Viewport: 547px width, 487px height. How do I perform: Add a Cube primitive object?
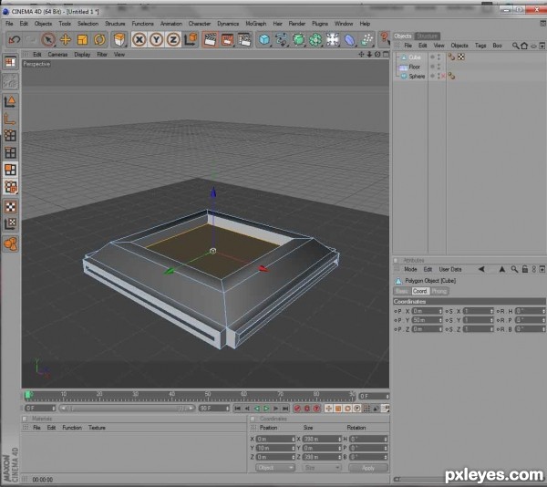264,39
